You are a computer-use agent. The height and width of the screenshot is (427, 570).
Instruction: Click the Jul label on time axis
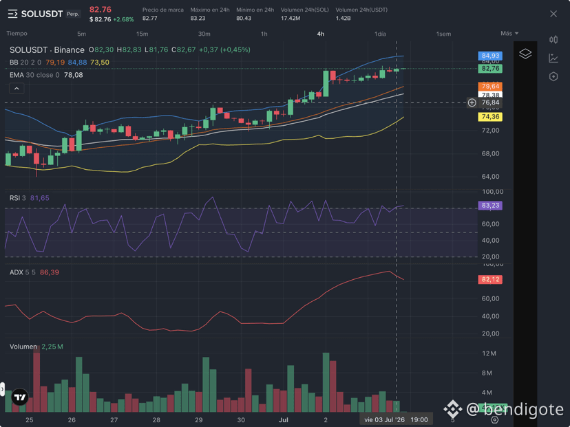(284, 419)
